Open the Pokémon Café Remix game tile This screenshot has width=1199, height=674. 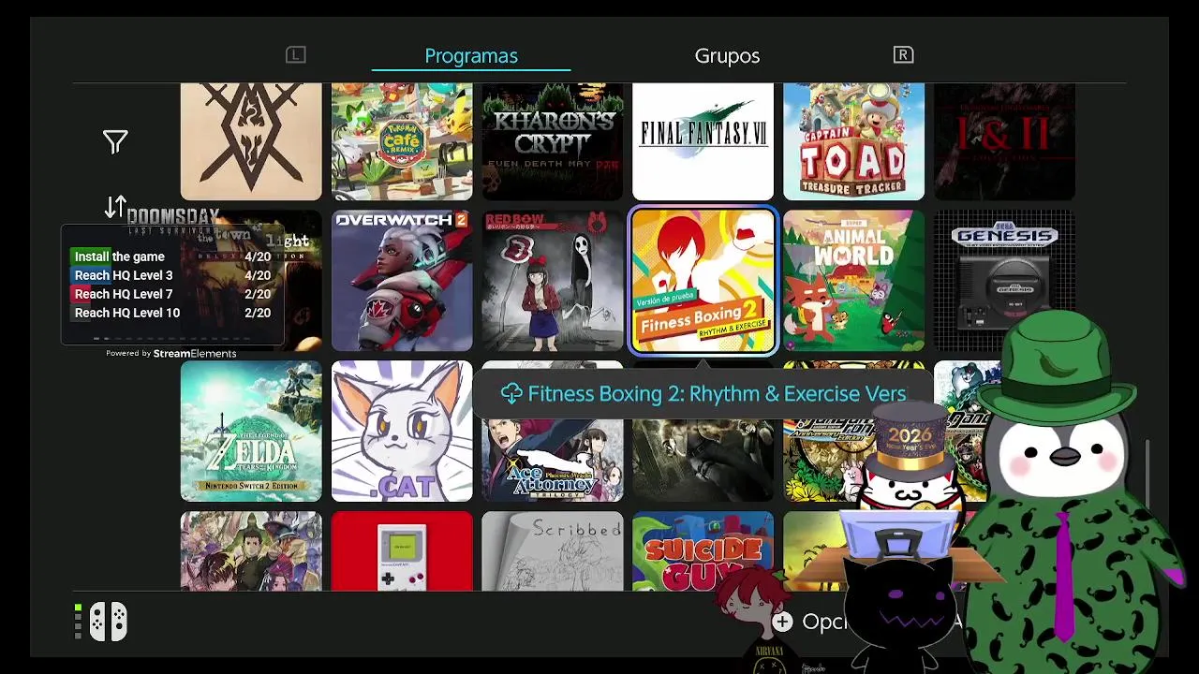(x=402, y=141)
